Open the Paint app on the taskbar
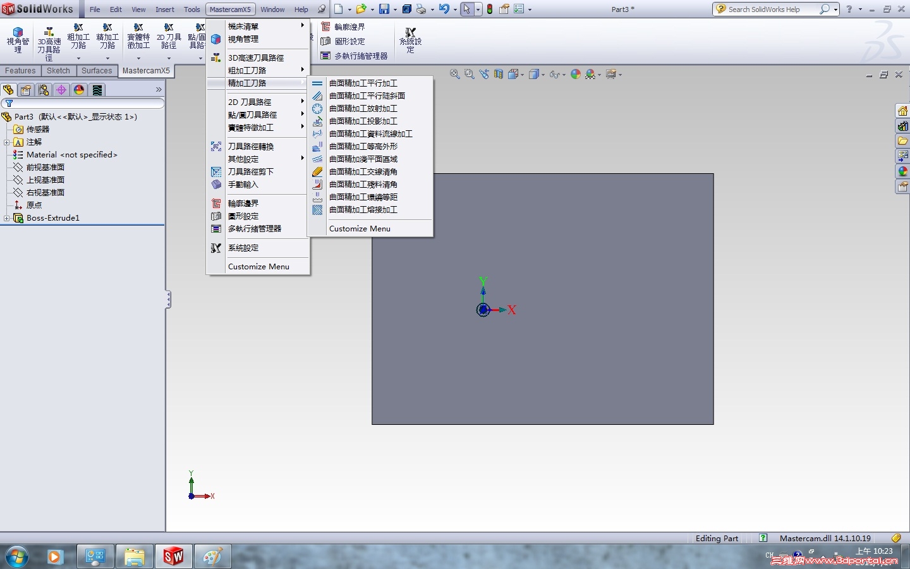 [x=212, y=557]
